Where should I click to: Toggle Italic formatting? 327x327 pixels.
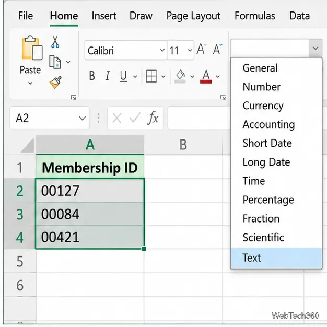pyautogui.click(x=108, y=76)
